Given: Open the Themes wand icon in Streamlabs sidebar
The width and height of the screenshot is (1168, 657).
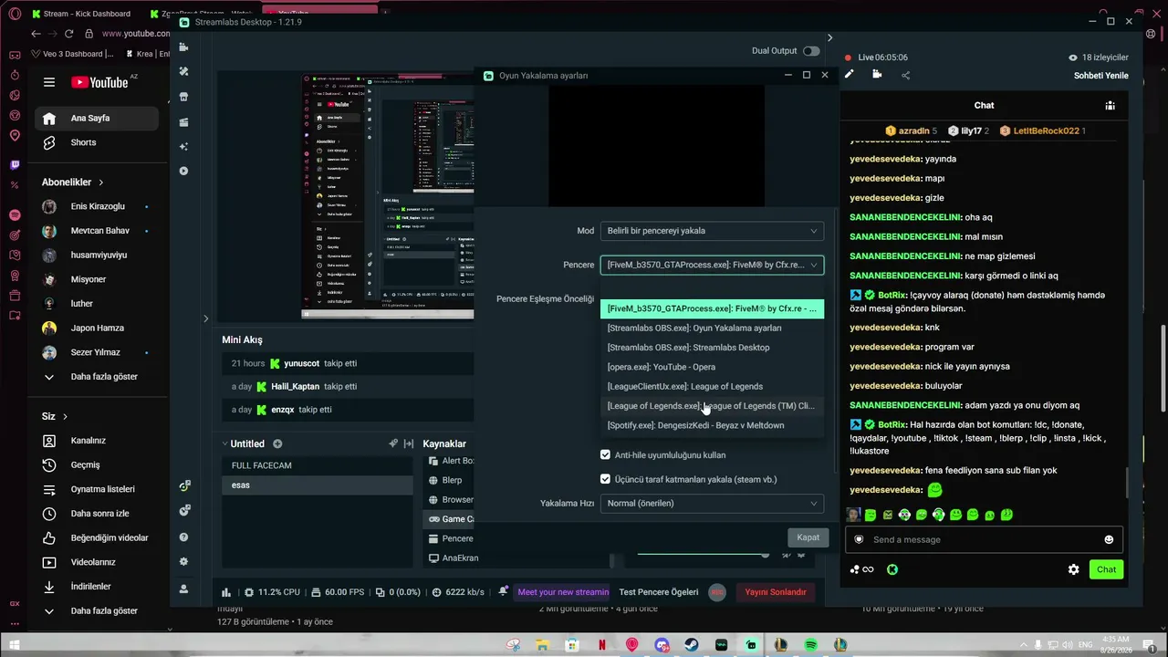Looking at the screenshot, I should point(183,71).
